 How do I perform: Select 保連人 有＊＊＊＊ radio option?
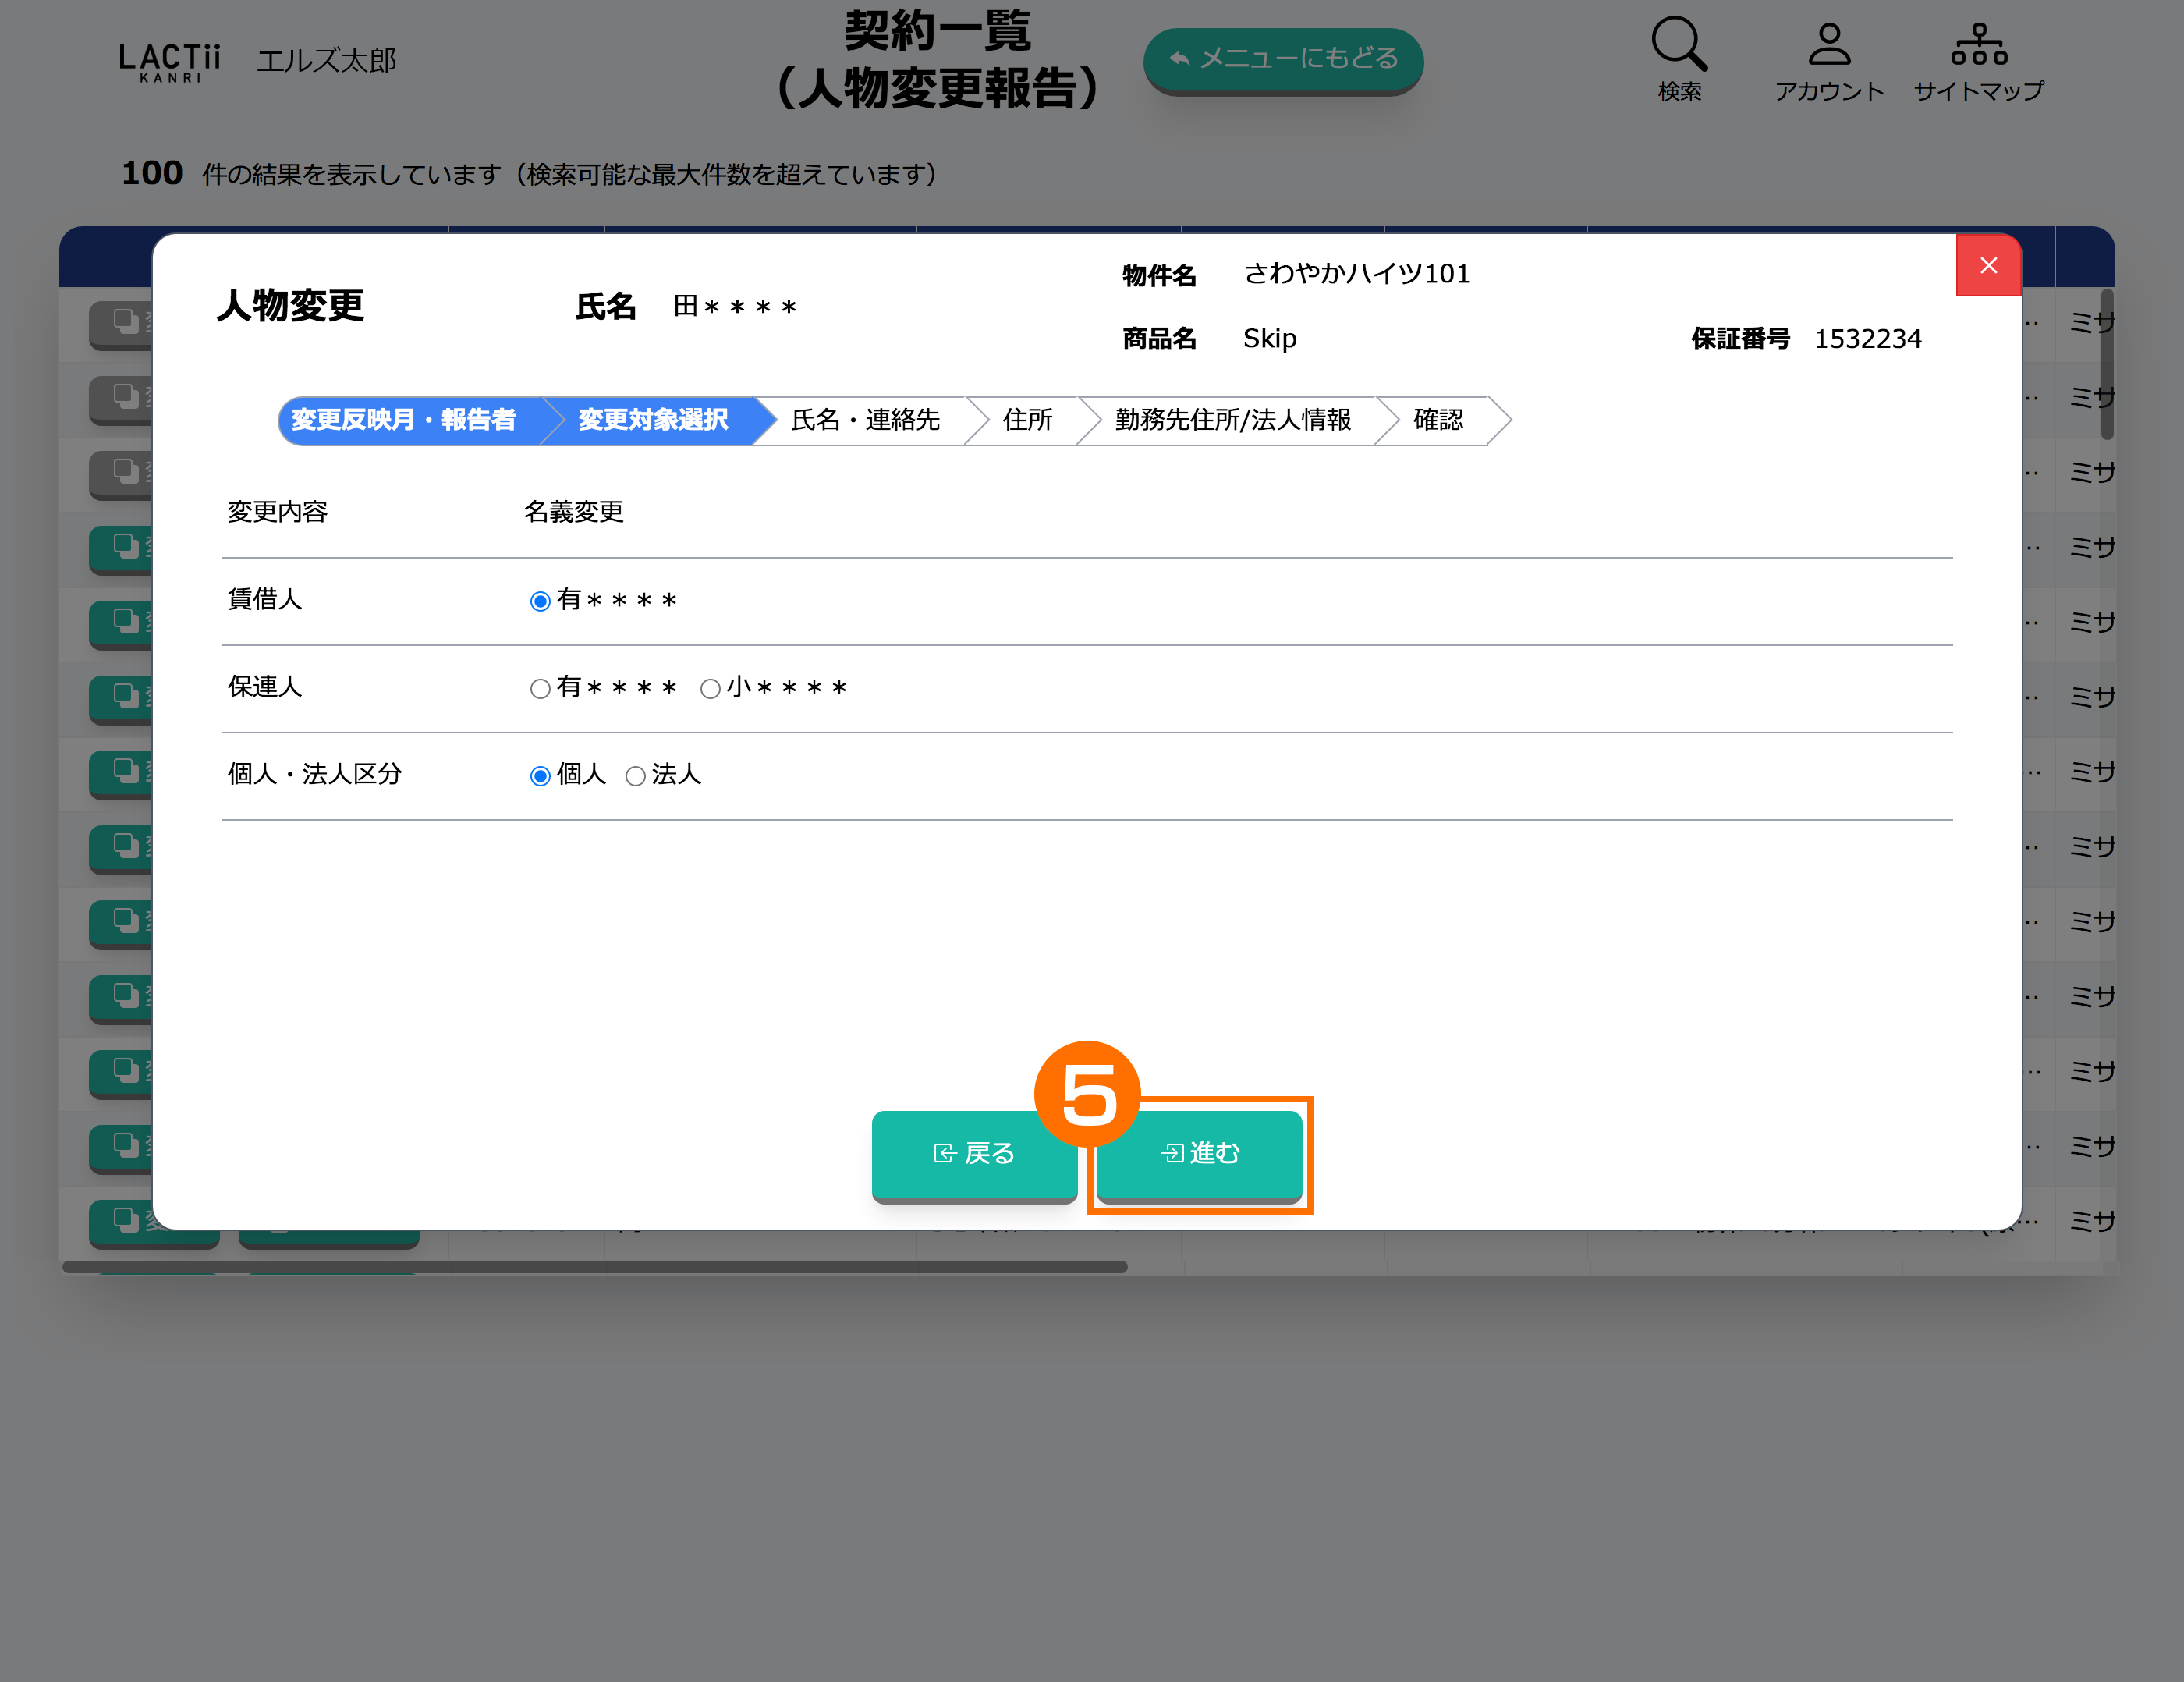tap(540, 688)
